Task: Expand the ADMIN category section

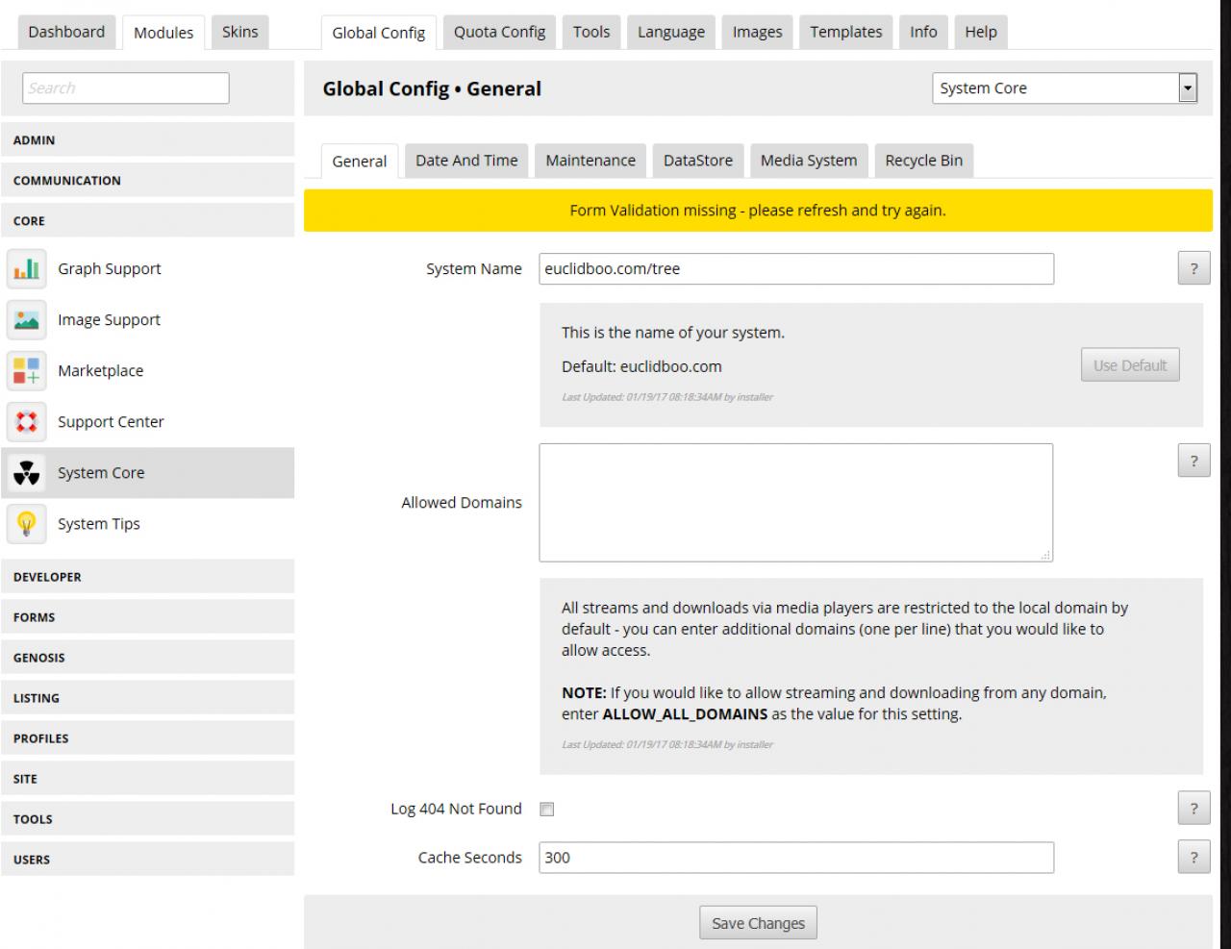Action: [x=147, y=140]
